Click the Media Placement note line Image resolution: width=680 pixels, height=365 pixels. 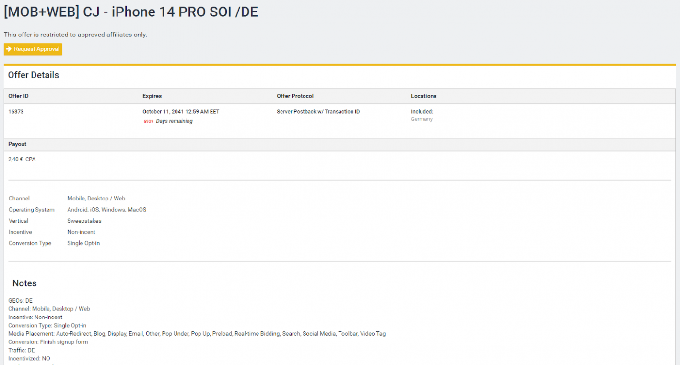click(197, 334)
